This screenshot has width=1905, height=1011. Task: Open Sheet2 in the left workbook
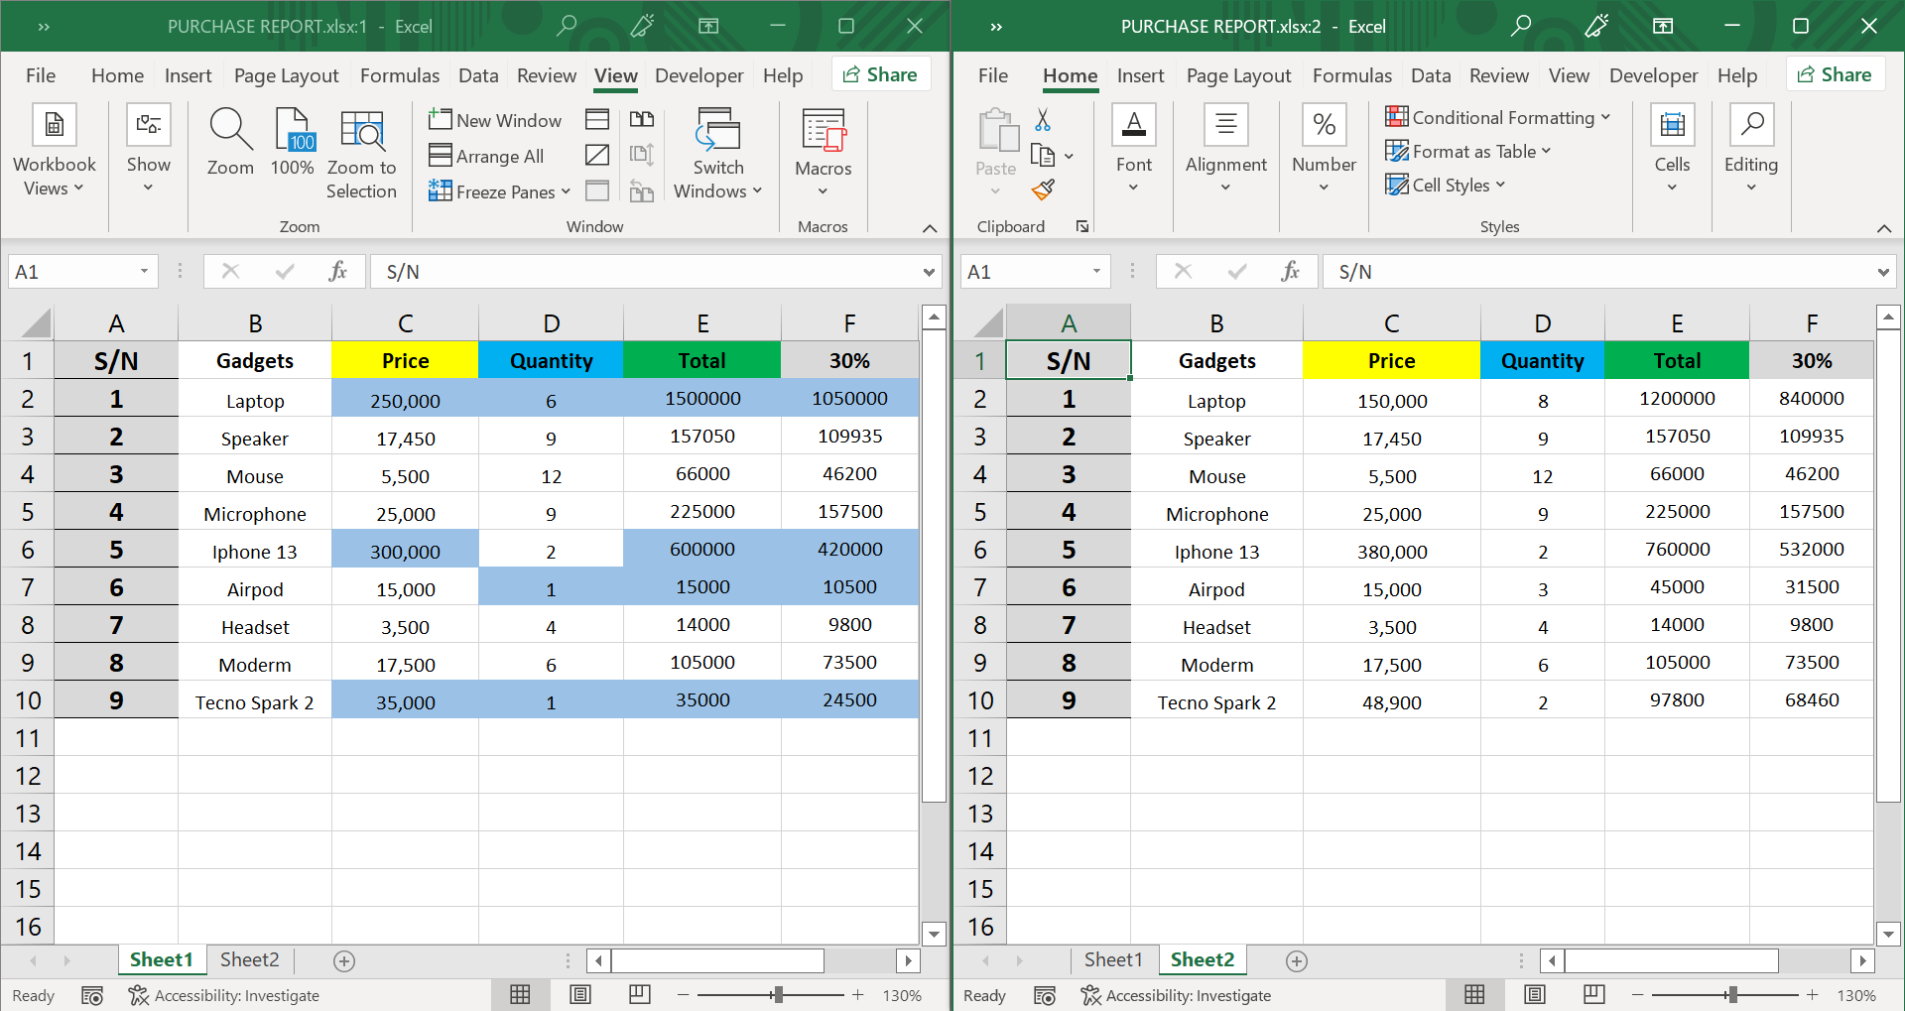pyautogui.click(x=249, y=959)
